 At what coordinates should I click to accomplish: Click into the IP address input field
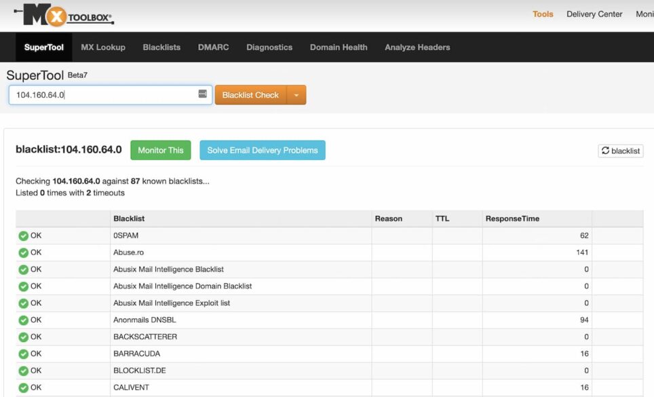pyautogui.click(x=102, y=95)
